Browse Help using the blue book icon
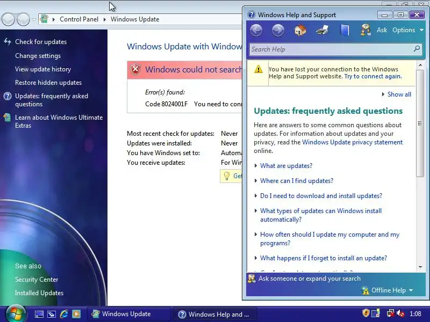Image resolution: width=430 pixels, height=322 pixels. coord(345,30)
